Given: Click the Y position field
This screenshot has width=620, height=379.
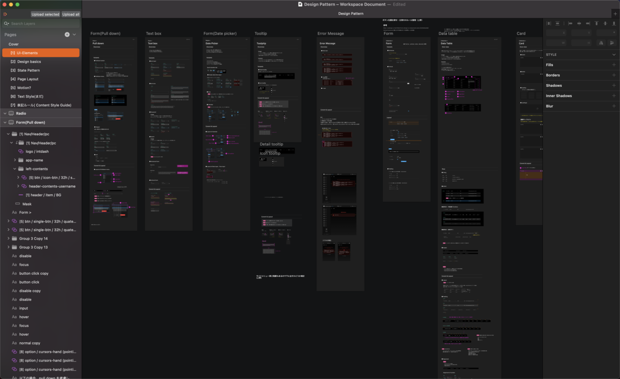Looking at the screenshot, I should [x=581, y=33].
